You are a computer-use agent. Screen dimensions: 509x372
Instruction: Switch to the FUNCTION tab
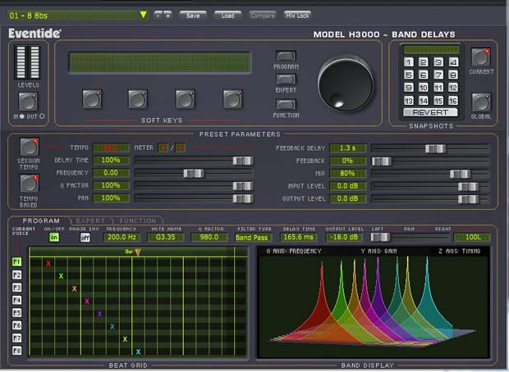138,220
